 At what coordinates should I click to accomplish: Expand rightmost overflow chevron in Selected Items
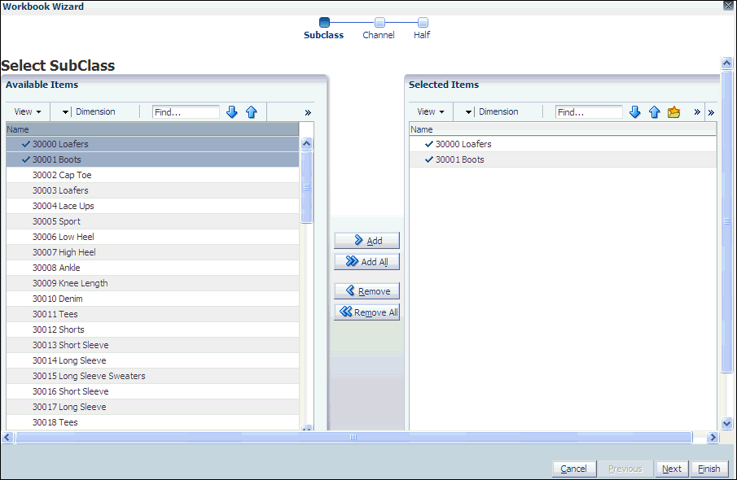point(711,112)
